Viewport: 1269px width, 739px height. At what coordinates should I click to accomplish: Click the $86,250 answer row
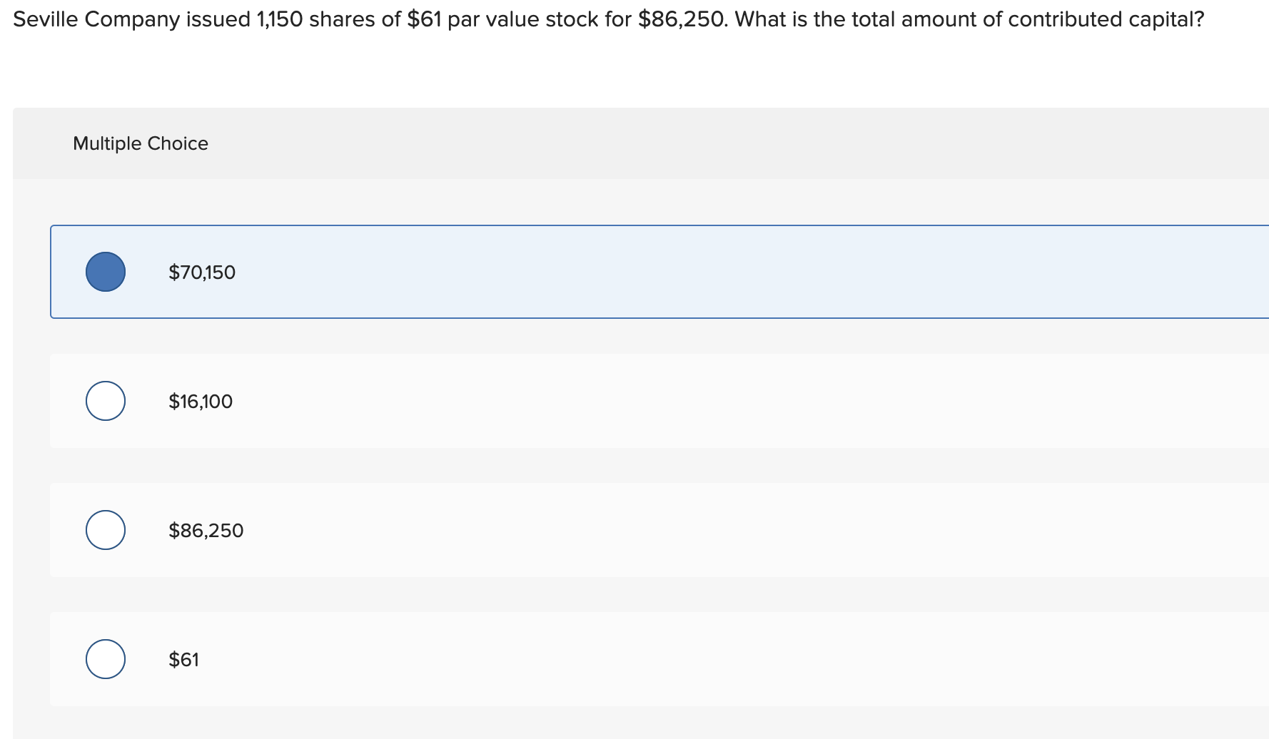pyautogui.click(x=500, y=530)
